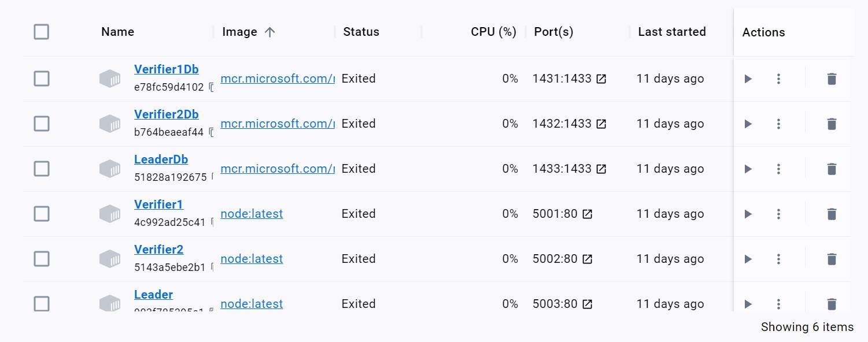Delete the Verifier1 container

coord(831,214)
